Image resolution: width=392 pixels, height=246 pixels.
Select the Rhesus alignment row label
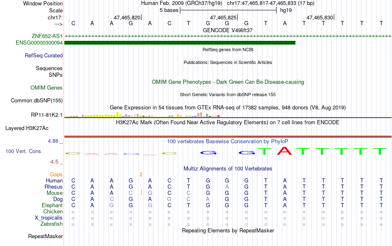point(54,187)
